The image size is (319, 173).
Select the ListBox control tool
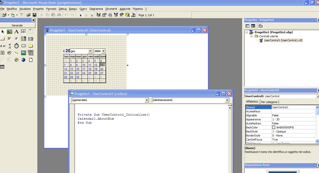[x=30, y=39]
